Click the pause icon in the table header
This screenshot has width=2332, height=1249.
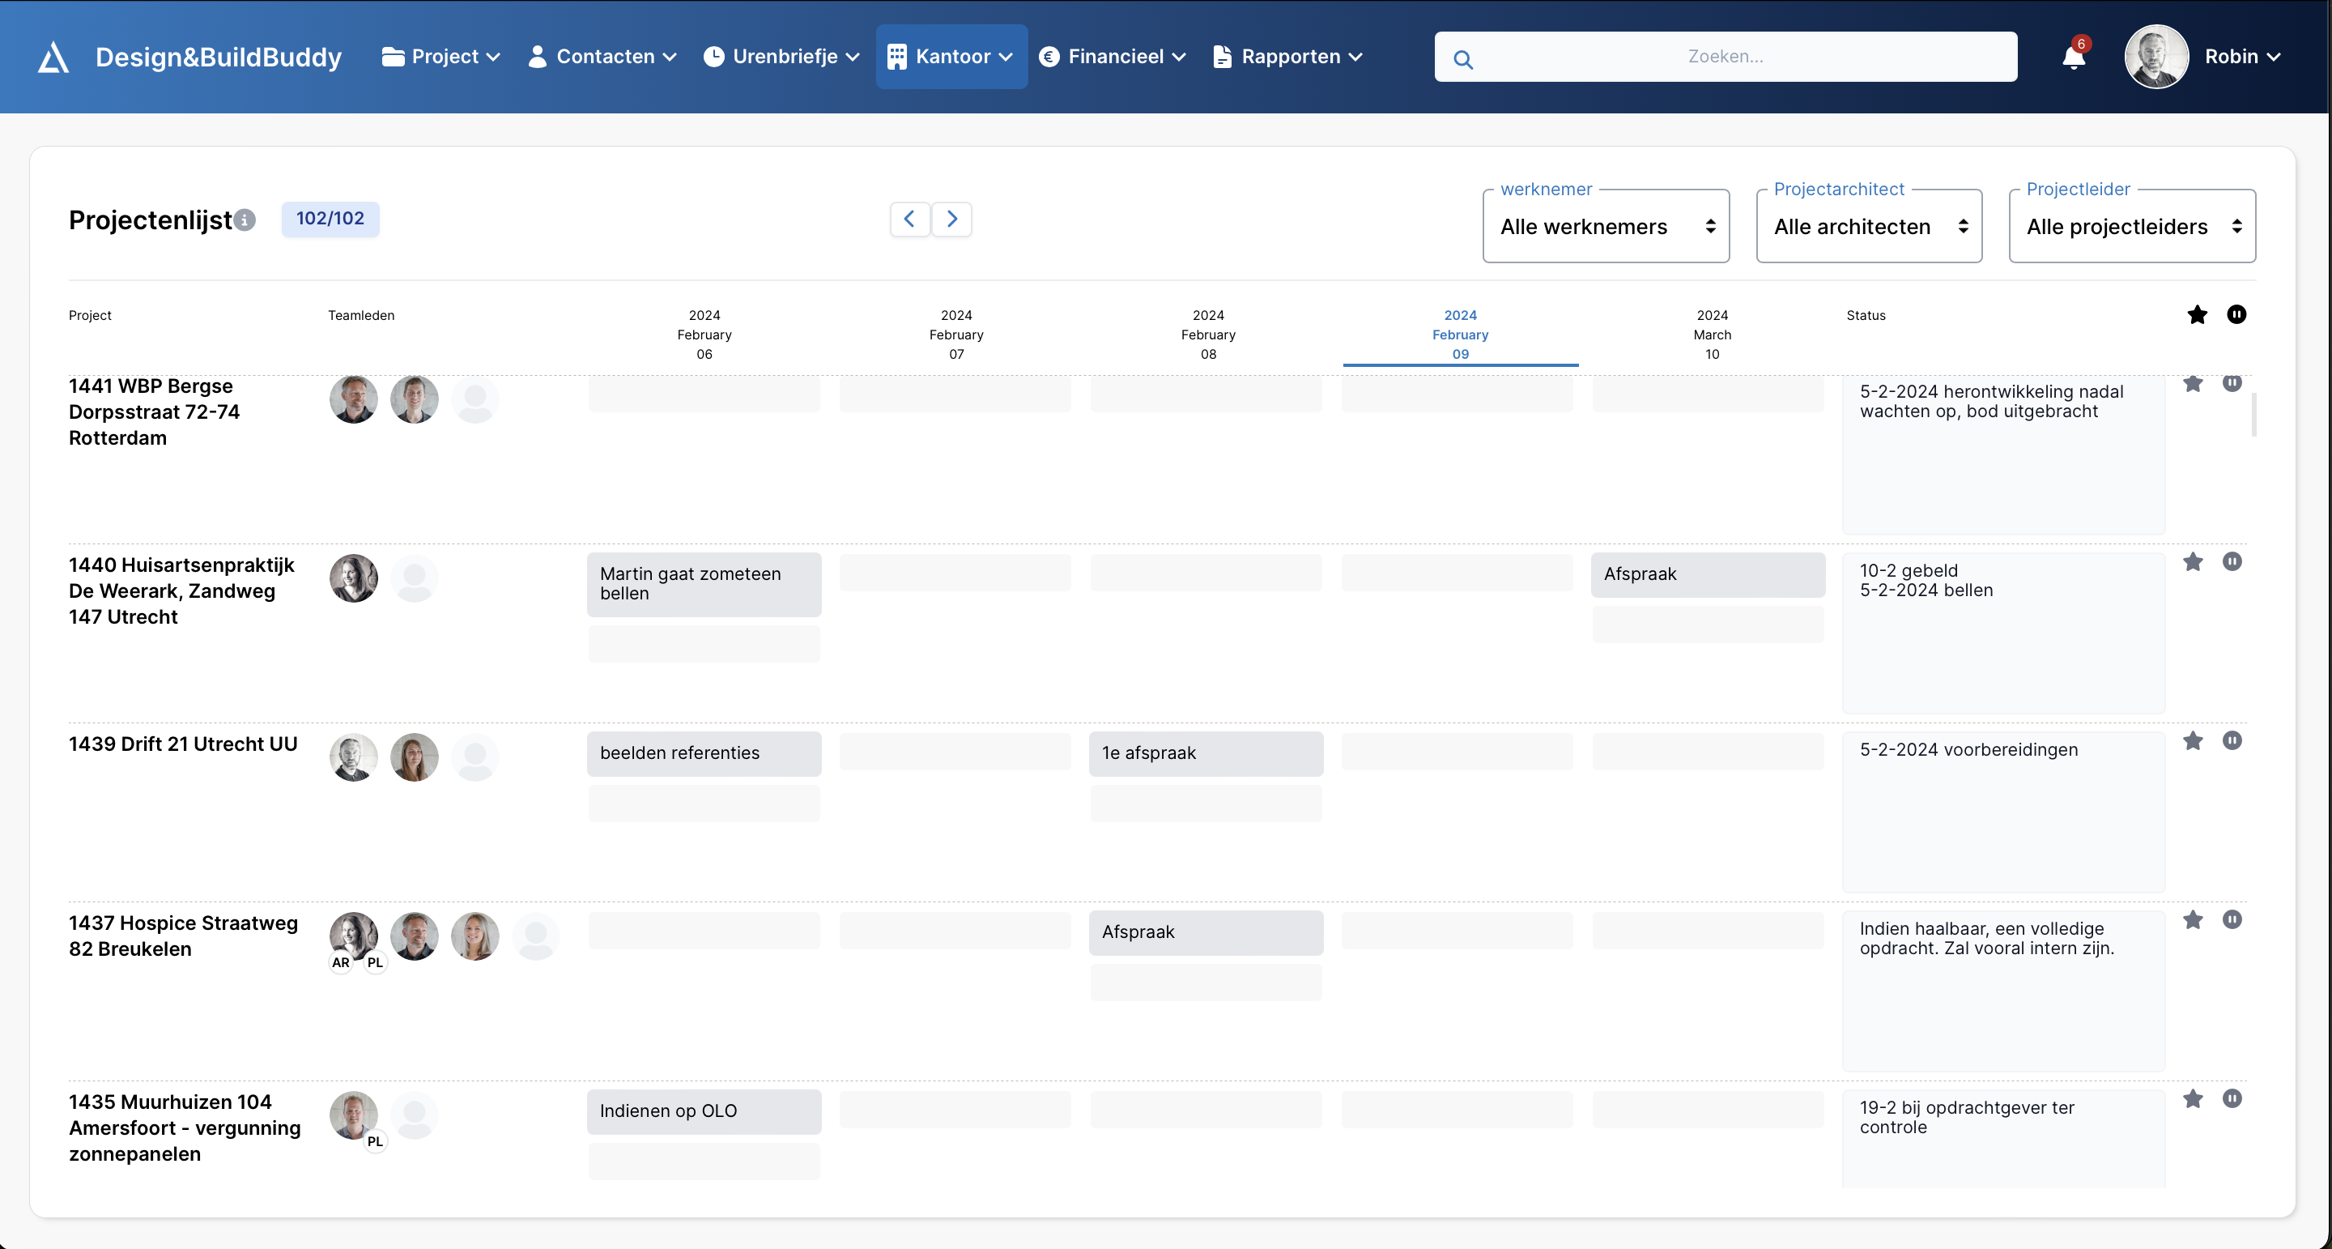coord(2236,314)
